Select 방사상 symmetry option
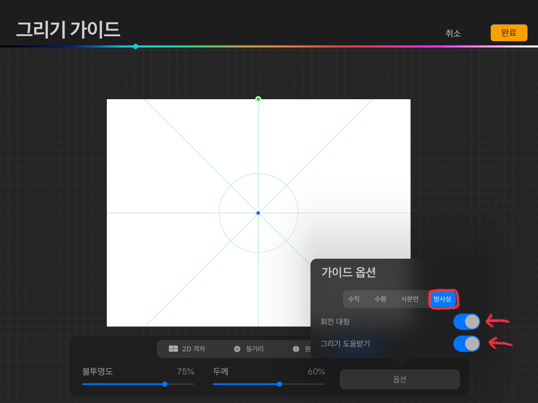This screenshot has height=403, width=538. 442,299
